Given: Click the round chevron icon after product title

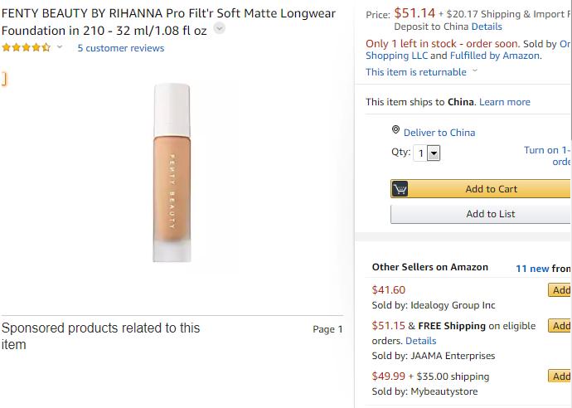Looking at the screenshot, I should (x=219, y=28).
